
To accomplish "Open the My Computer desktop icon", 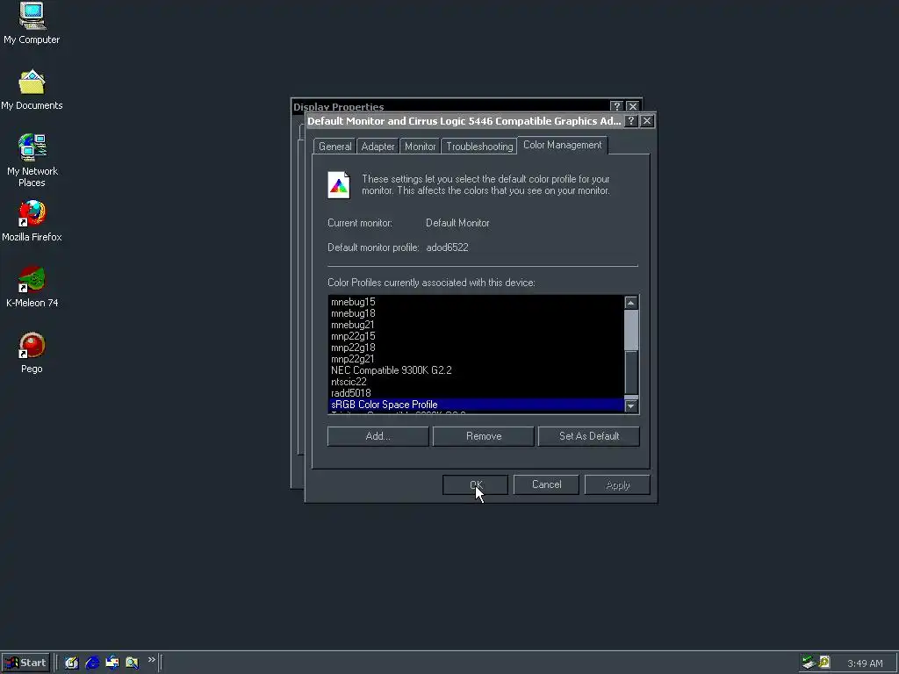I will [32, 23].
